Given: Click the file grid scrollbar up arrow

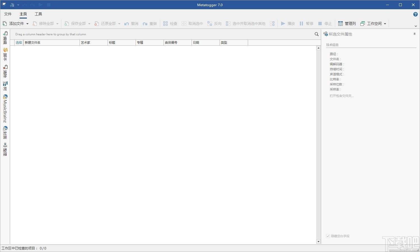Looking at the screenshot, I should 318,48.
